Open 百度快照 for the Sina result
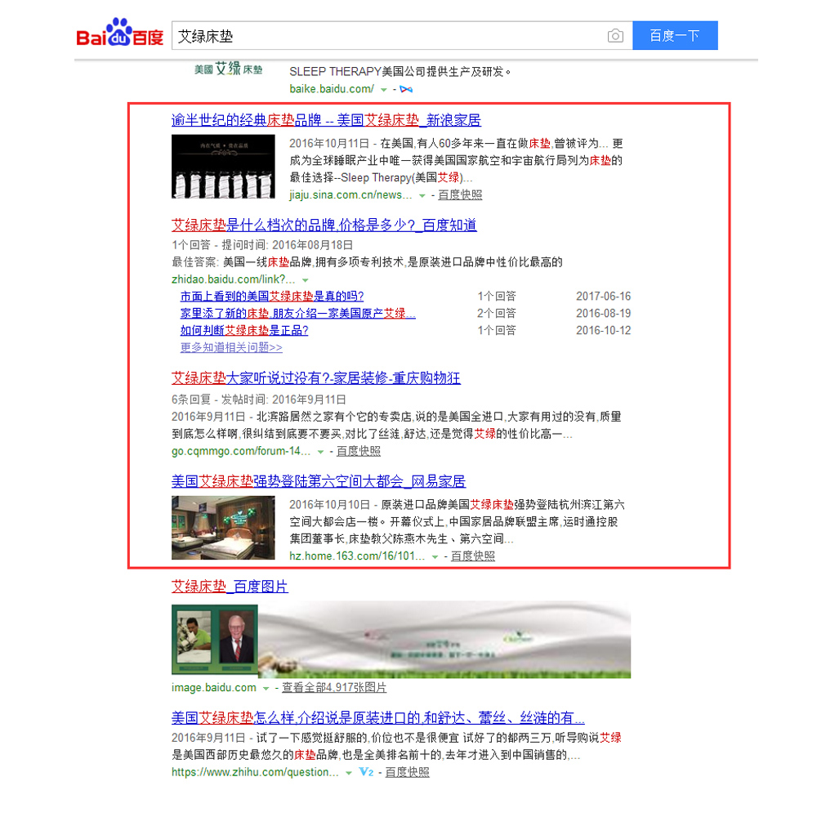 pos(459,195)
